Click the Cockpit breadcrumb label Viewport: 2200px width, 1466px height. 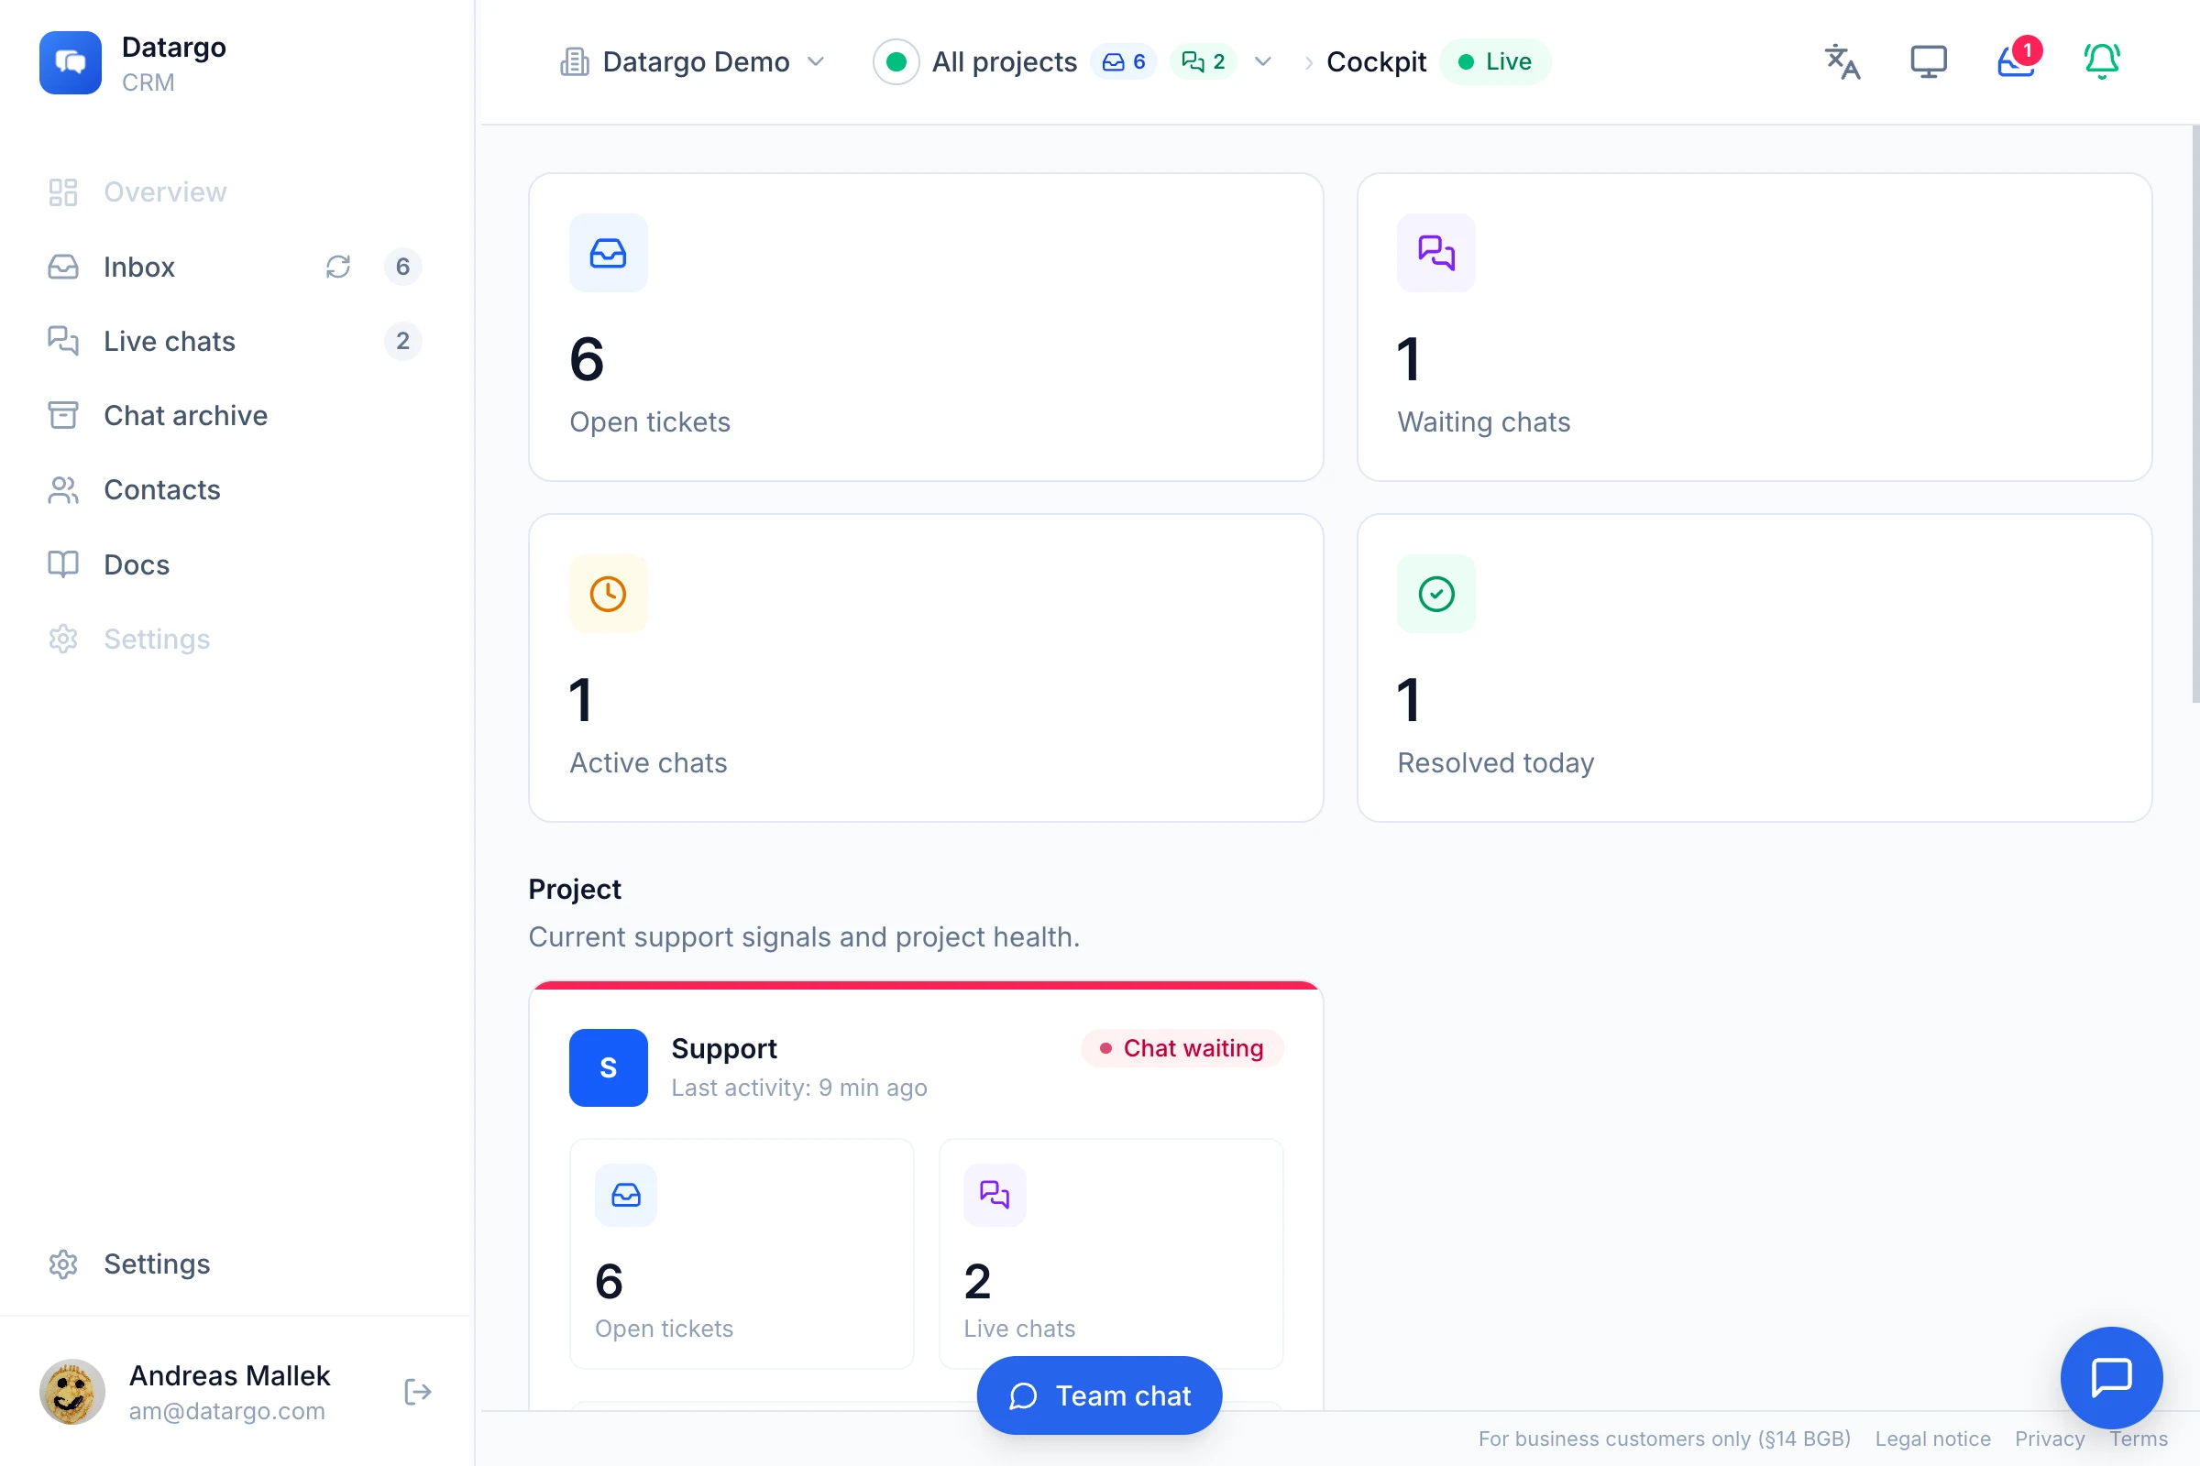coord(1376,61)
